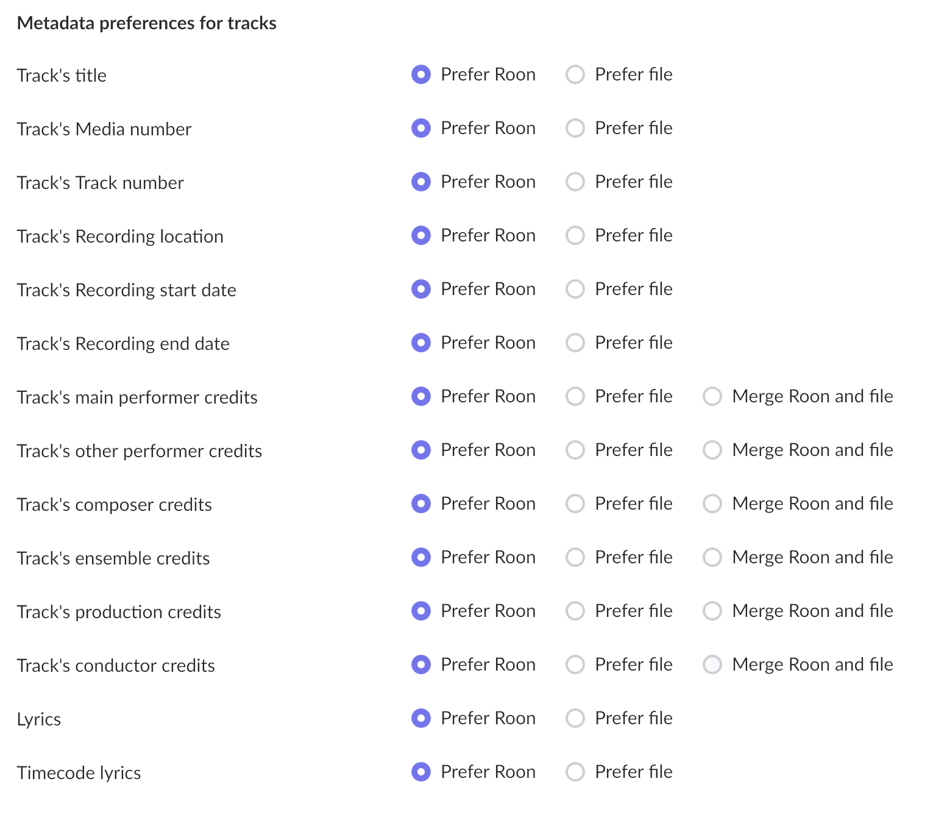Choose Prefer file for Track's composer credits
The width and height of the screenshot is (947, 823).
[575, 504]
